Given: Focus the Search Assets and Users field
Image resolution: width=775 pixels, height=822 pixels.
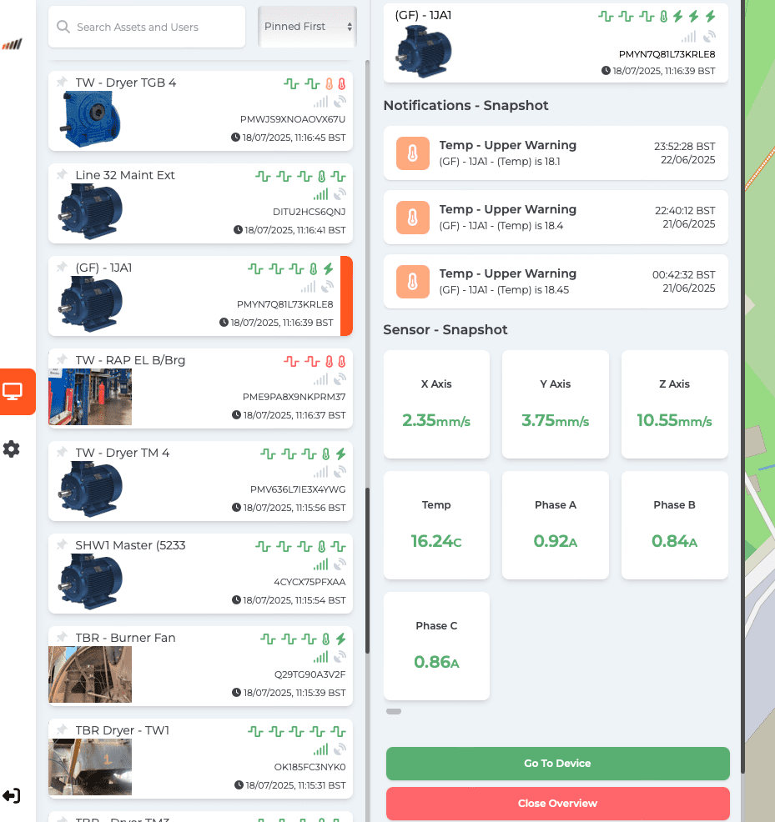Looking at the screenshot, I should click(x=147, y=27).
